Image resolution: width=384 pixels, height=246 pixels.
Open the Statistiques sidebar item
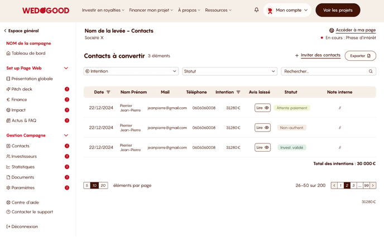click(23, 167)
